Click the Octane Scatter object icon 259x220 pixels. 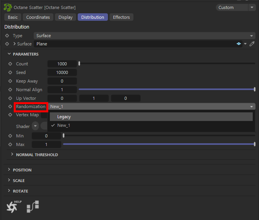tap(7, 7)
